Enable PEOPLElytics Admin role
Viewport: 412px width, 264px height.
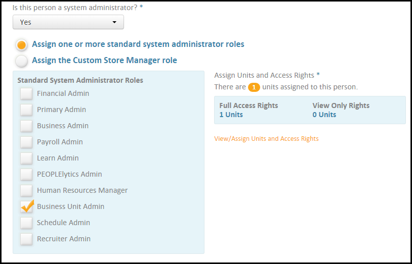[x=26, y=174]
